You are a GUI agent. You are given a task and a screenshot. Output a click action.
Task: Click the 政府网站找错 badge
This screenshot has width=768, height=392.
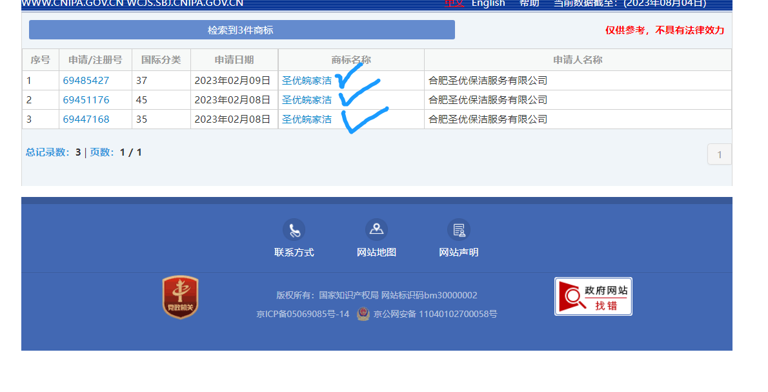click(593, 296)
